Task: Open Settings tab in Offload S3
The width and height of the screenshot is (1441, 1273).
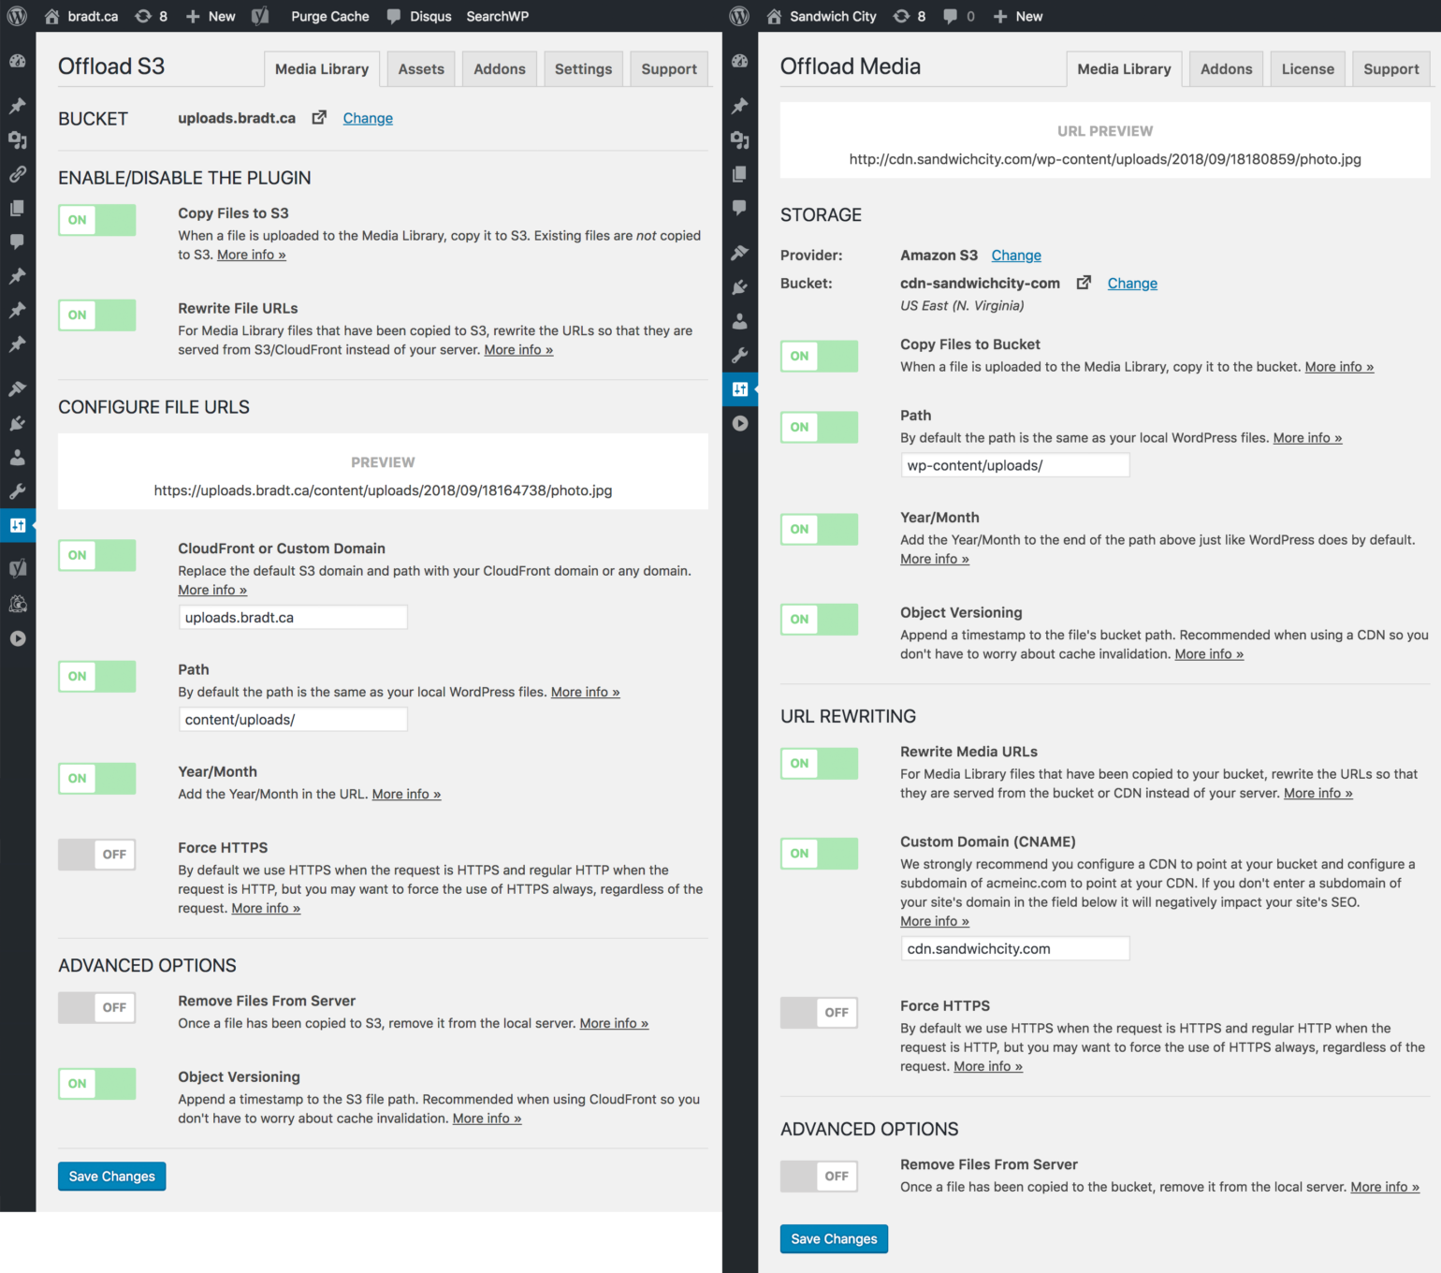Action: 583,69
